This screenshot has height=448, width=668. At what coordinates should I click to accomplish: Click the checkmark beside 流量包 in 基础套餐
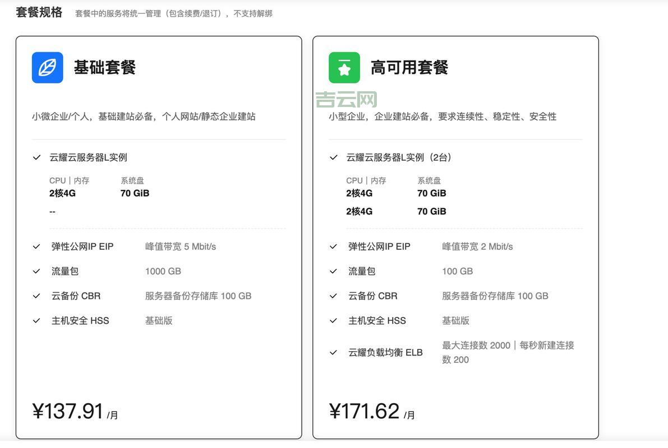point(35,270)
